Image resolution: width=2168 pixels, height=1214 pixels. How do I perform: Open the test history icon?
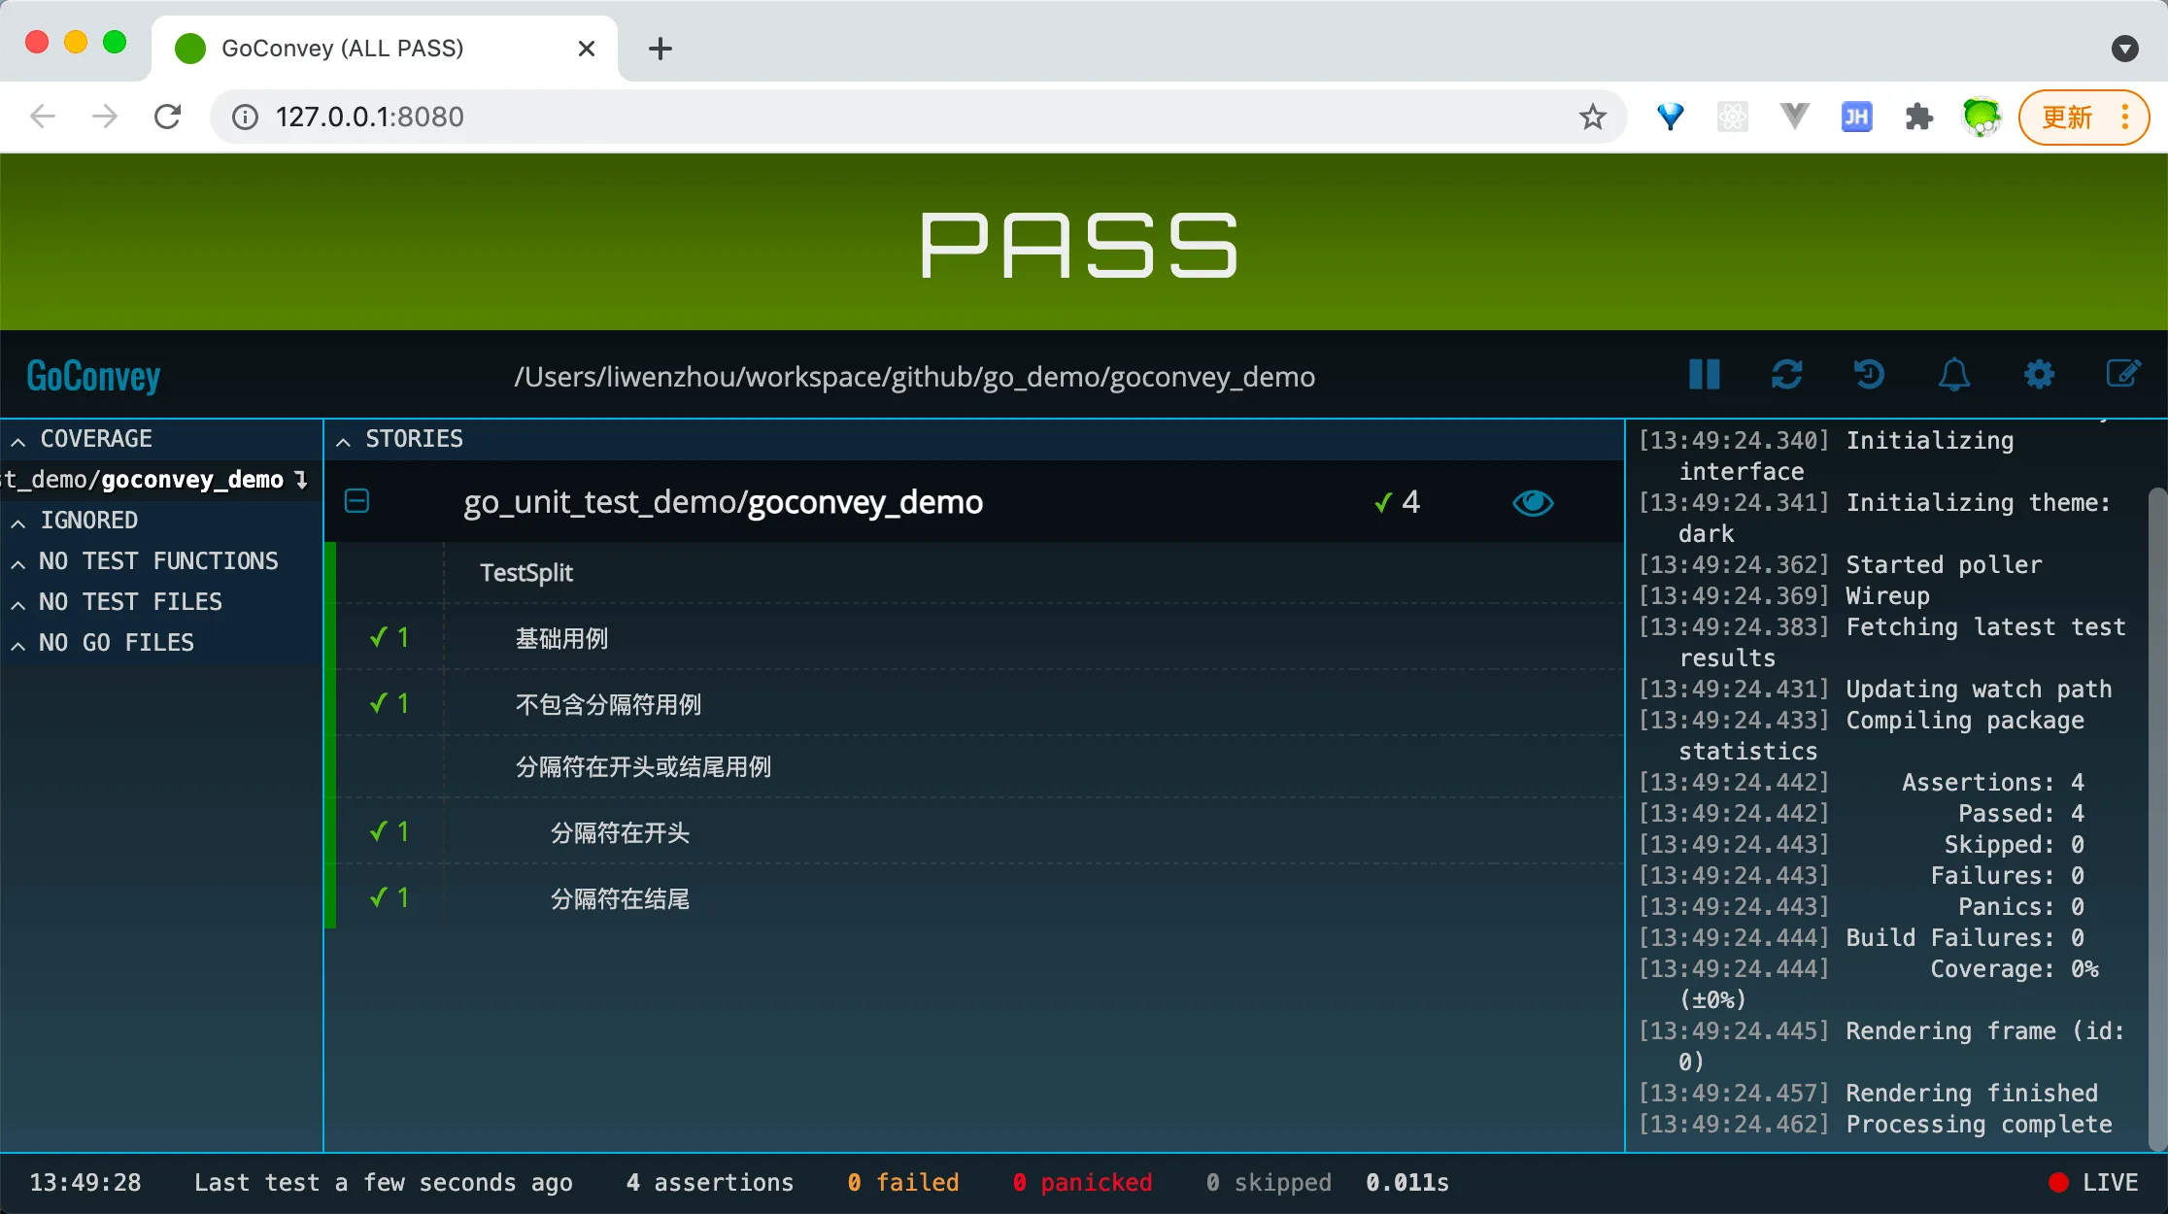click(x=1869, y=375)
